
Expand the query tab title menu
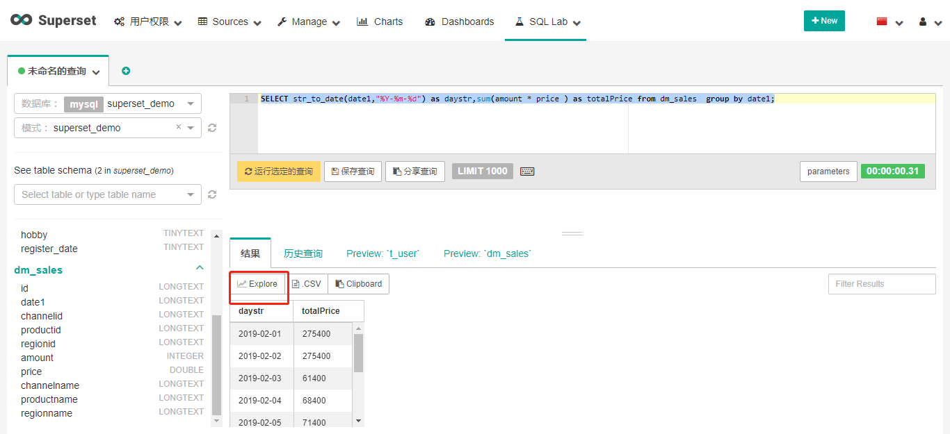pos(96,70)
